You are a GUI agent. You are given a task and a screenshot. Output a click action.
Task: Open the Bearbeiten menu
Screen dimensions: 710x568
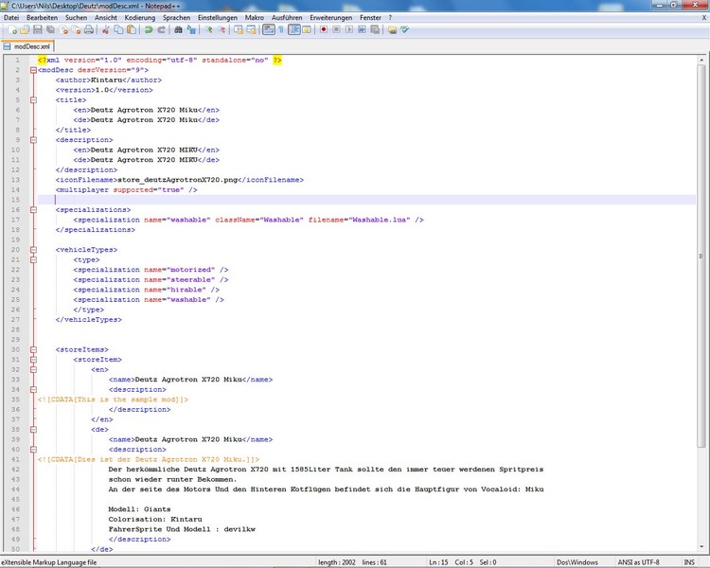[42, 18]
